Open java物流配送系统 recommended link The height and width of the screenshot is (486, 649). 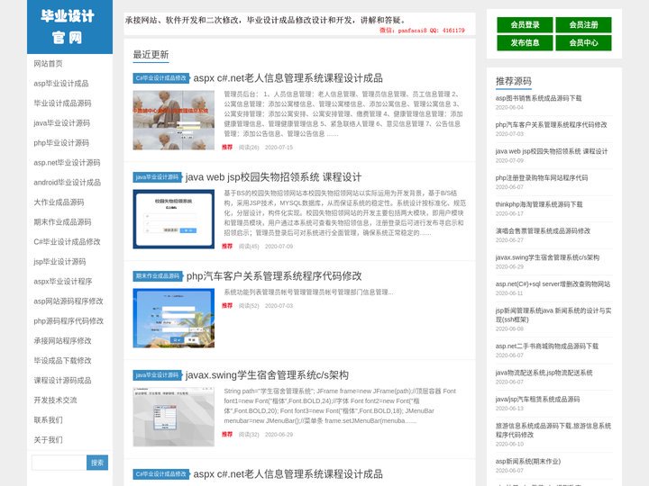tap(544, 373)
